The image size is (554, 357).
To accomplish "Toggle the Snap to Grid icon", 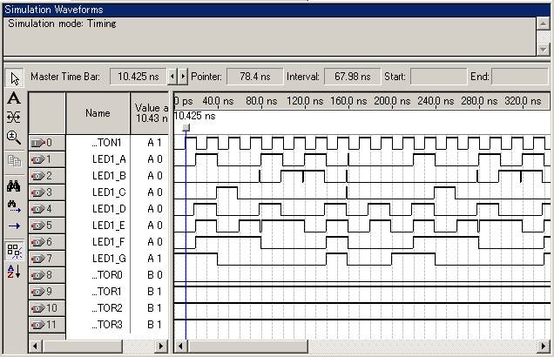I will tap(14, 251).
